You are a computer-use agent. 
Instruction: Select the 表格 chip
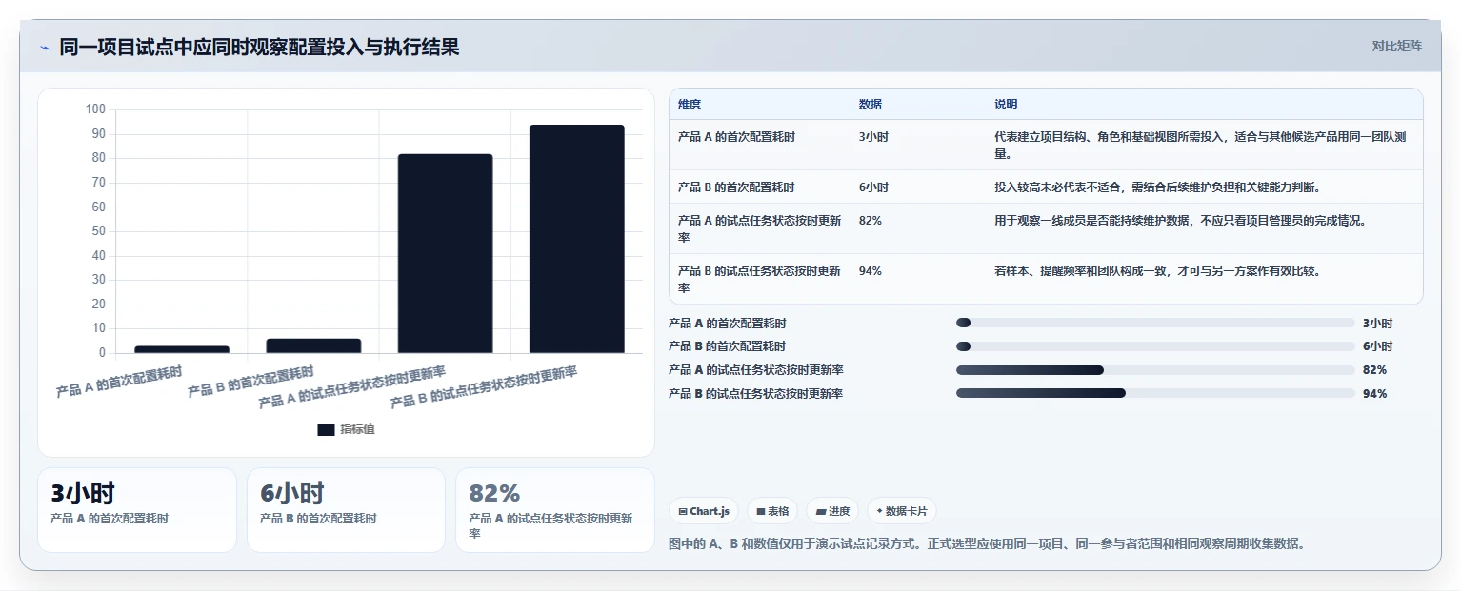(772, 511)
